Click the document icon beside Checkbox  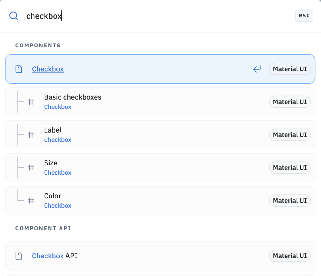[x=18, y=69]
